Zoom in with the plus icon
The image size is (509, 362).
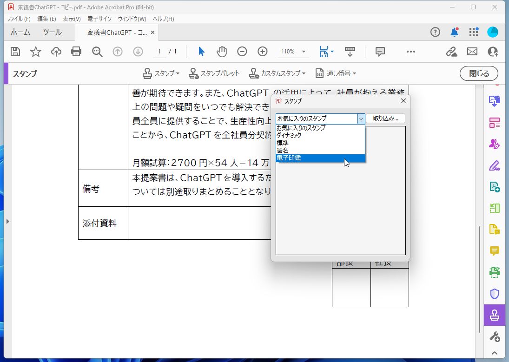pyautogui.click(x=262, y=52)
